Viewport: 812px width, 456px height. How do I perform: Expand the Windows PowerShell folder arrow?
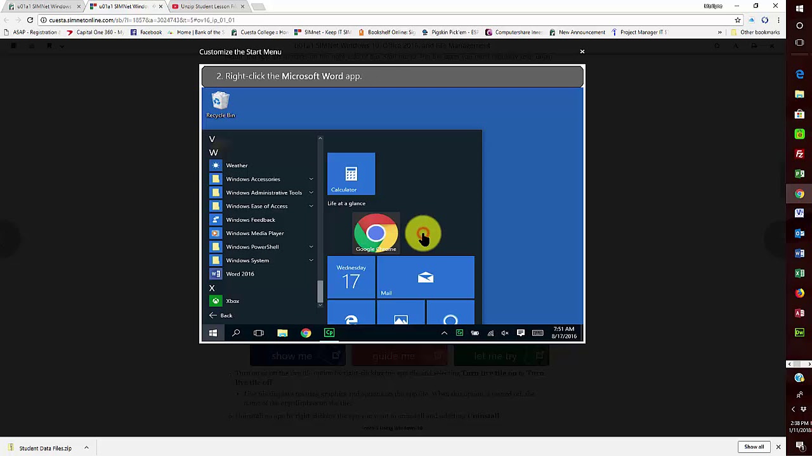311,247
